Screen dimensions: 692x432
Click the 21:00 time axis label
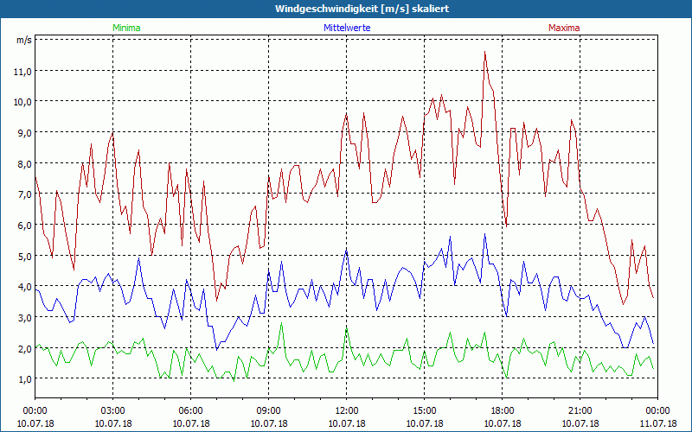580,411
